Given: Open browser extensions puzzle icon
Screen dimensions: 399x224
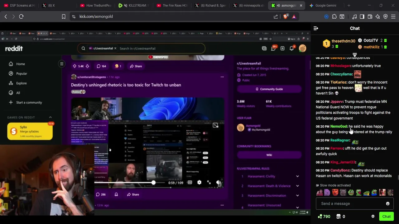Looking at the screenshot, I should 334,16.
